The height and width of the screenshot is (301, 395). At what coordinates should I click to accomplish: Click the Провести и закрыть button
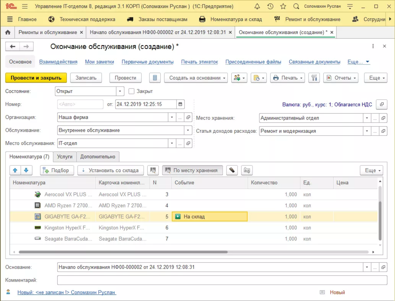tap(36, 78)
